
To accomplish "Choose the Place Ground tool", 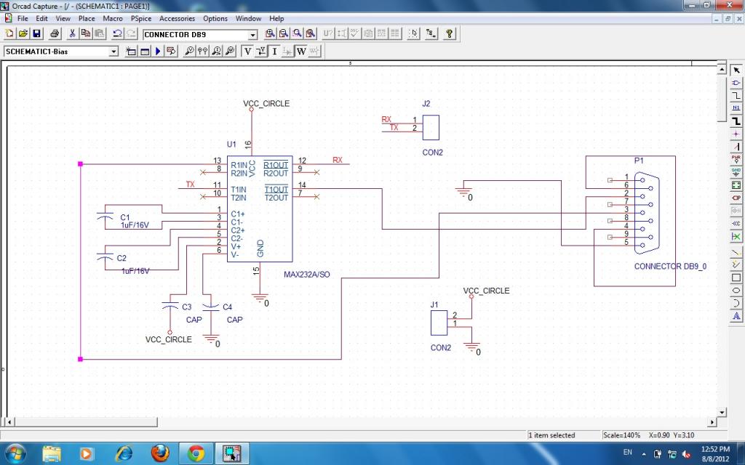I will pos(736,171).
